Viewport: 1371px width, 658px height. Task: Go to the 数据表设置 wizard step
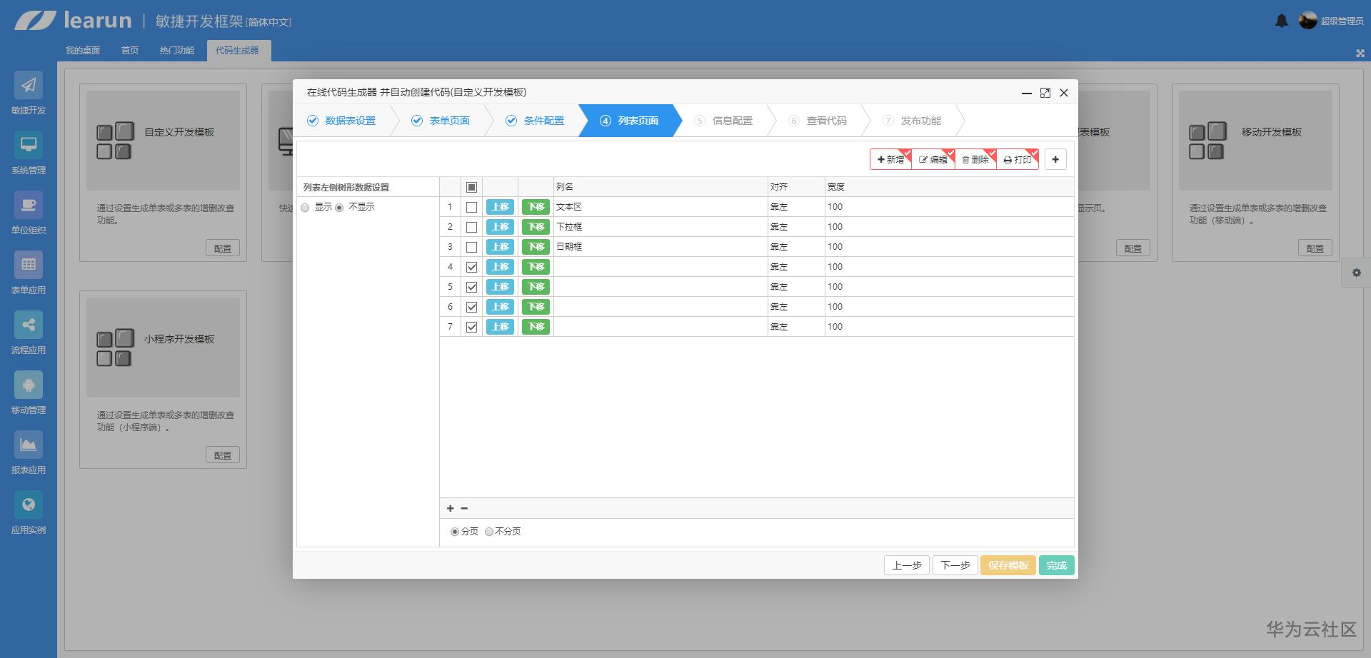tap(341, 121)
